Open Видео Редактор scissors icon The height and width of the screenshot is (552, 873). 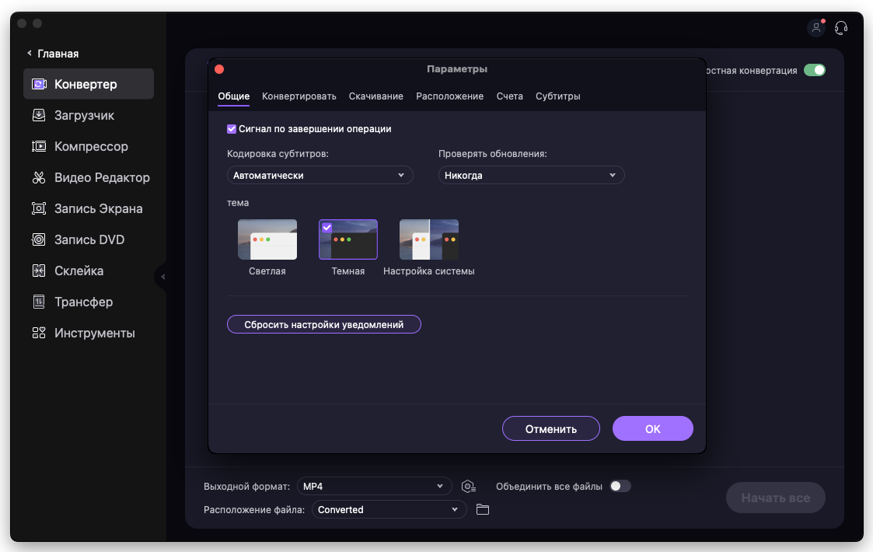point(39,177)
